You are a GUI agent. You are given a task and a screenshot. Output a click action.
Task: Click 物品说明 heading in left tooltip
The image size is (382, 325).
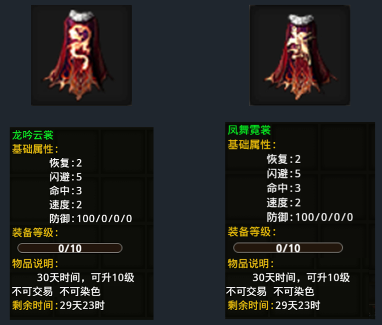(35, 264)
